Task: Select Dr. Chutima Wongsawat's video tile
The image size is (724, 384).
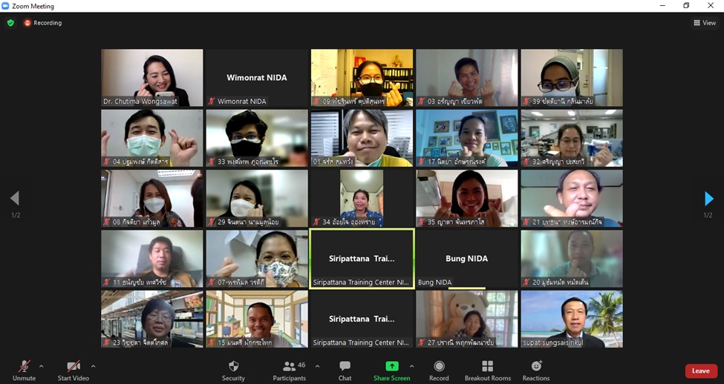Action: click(x=151, y=78)
